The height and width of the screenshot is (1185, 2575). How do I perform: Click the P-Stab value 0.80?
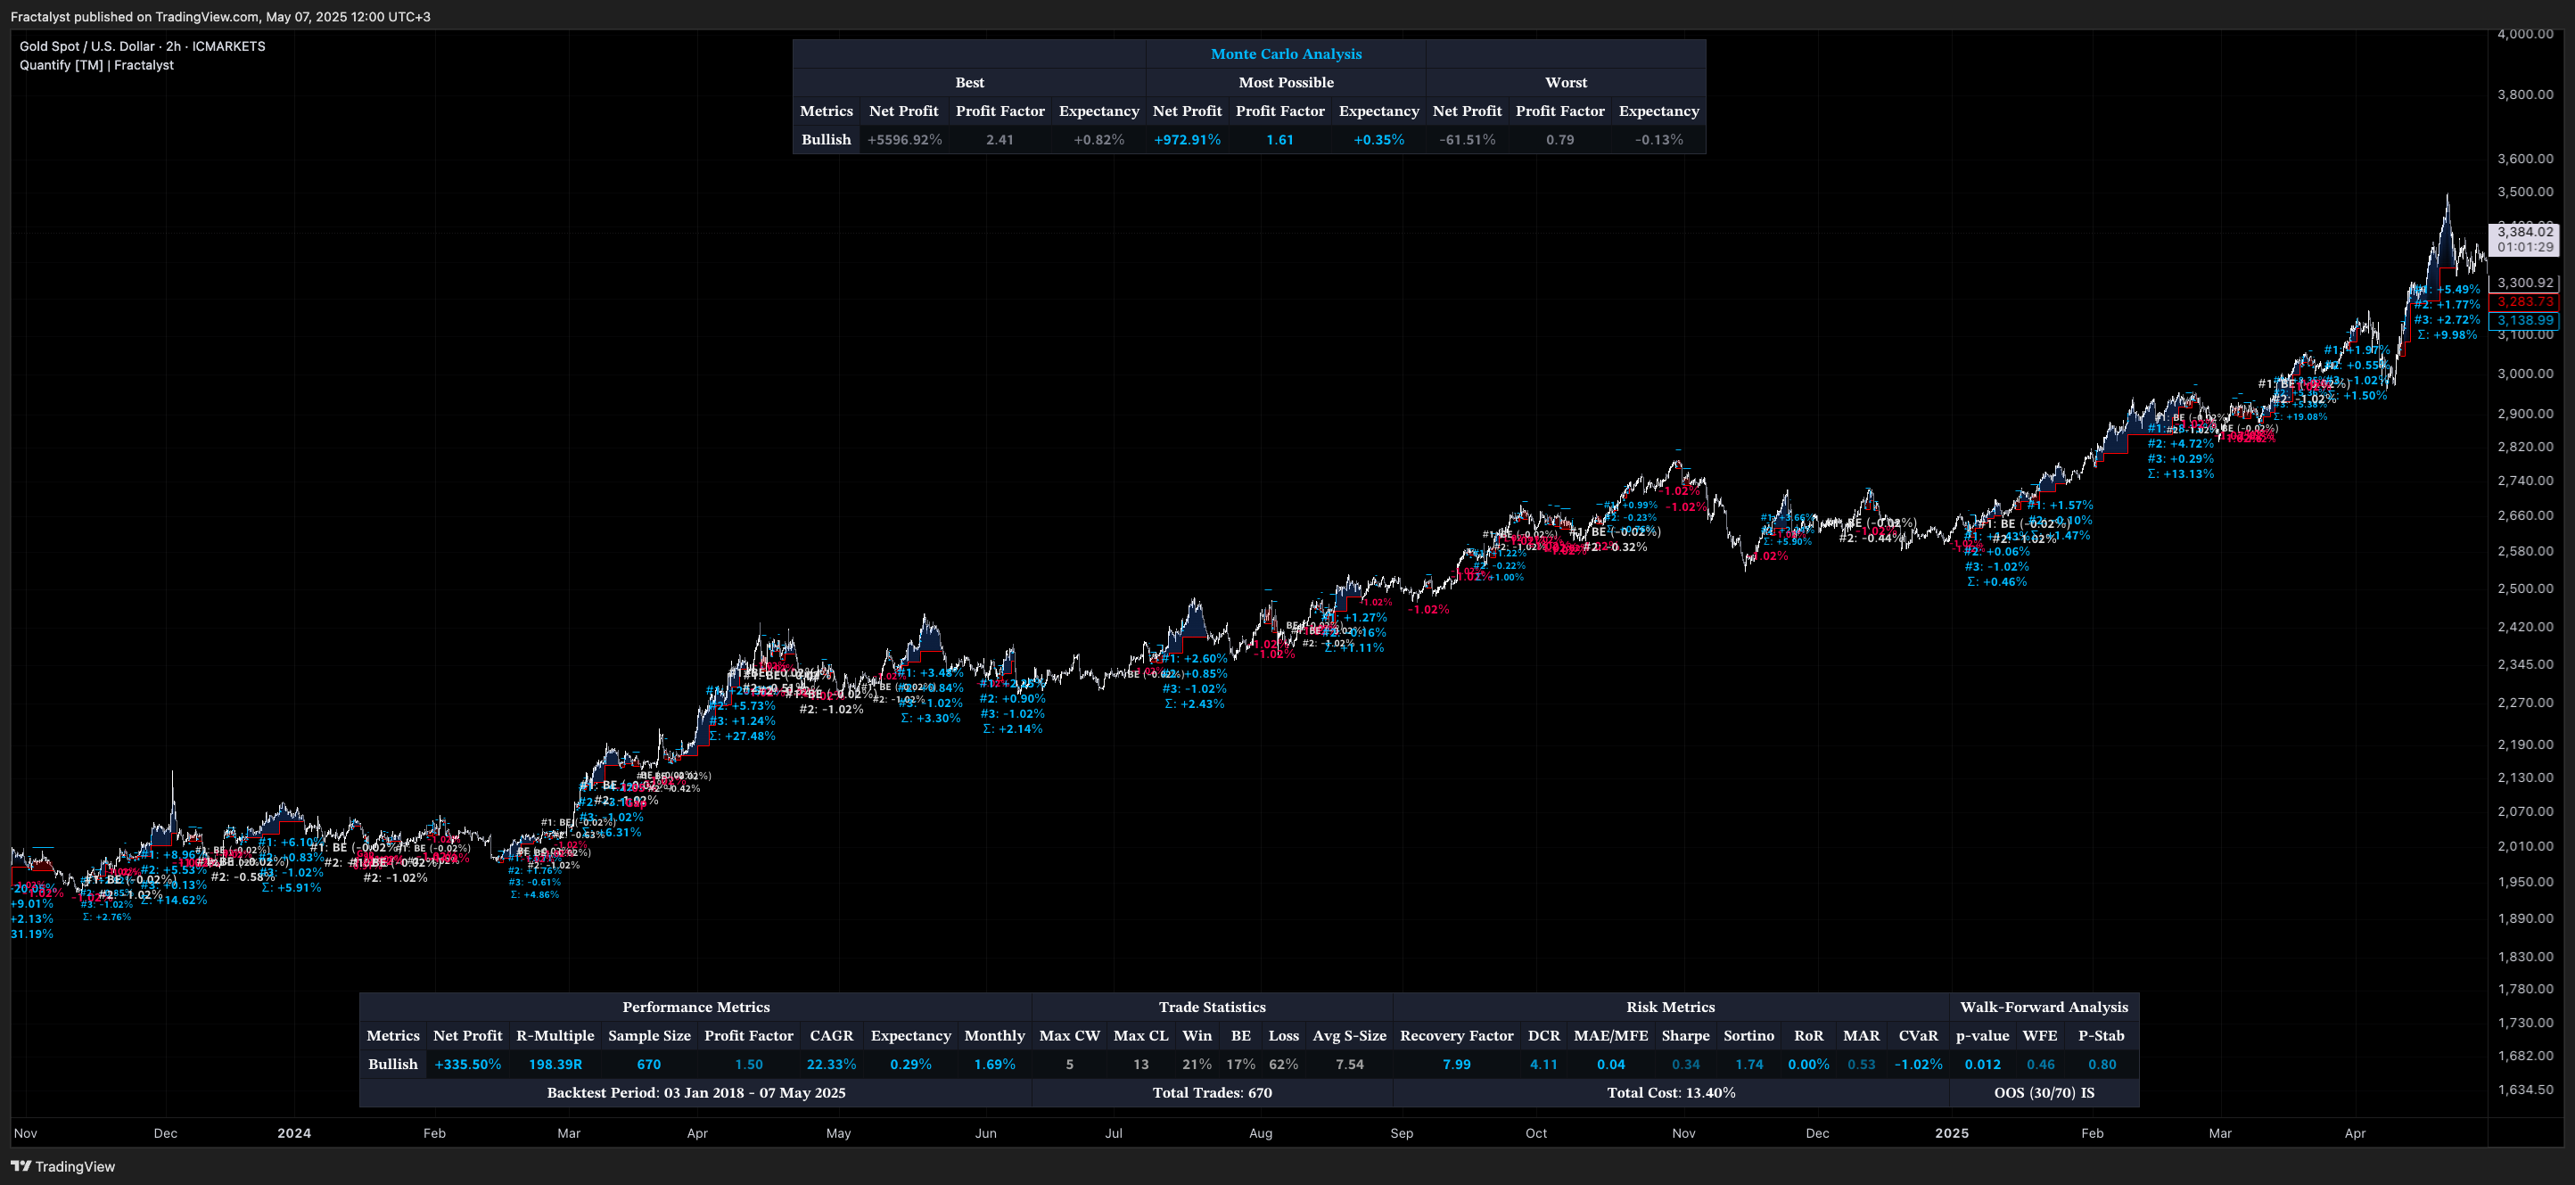point(2102,1064)
